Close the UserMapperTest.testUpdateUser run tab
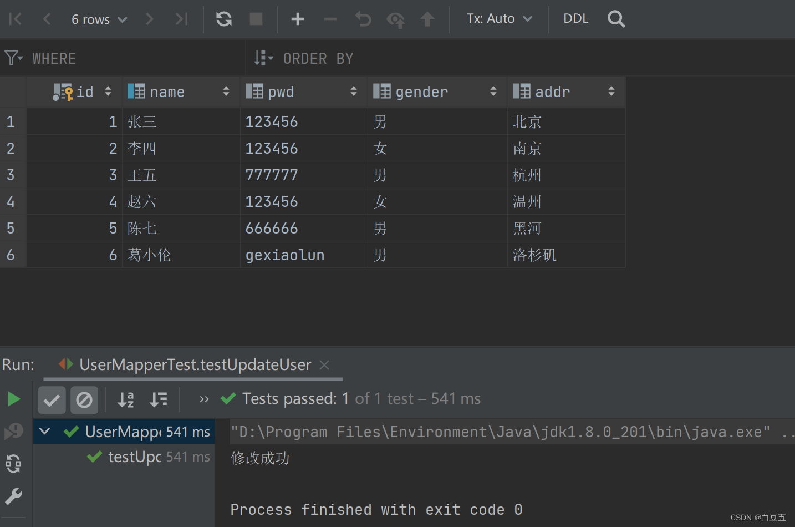Image resolution: width=795 pixels, height=527 pixels. point(325,365)
